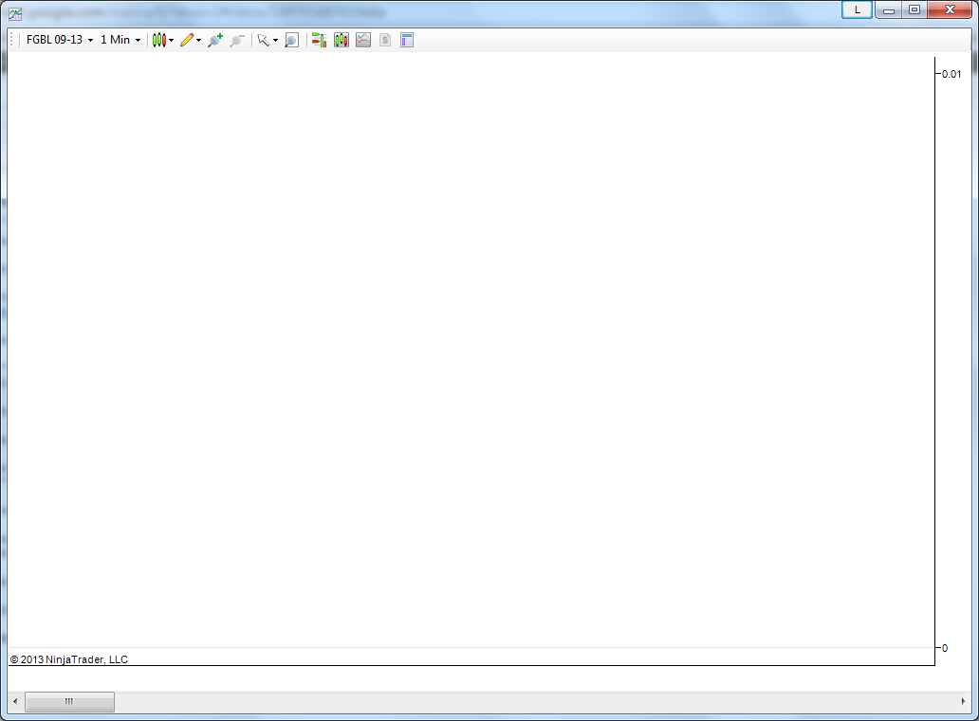Screen dimensions: 979x721
Task: Click the L link button in title bar
Action: (858, 10)
